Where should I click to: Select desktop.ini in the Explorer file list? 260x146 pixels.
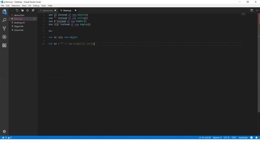coord(23,23)
